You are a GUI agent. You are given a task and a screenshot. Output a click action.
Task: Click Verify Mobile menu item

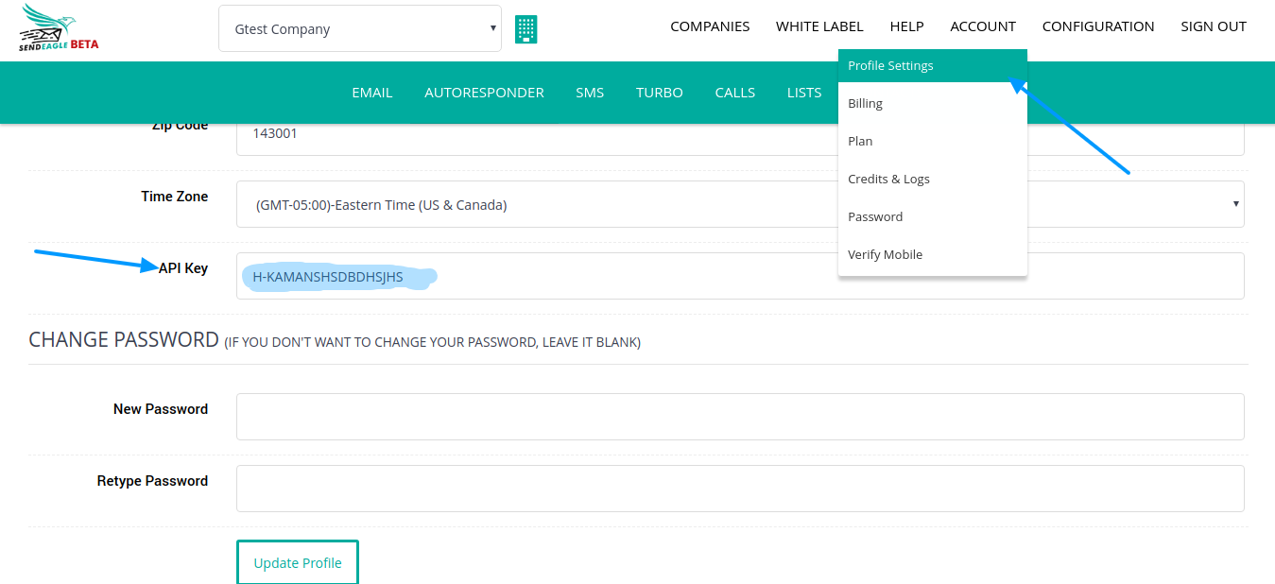point(885,255)
